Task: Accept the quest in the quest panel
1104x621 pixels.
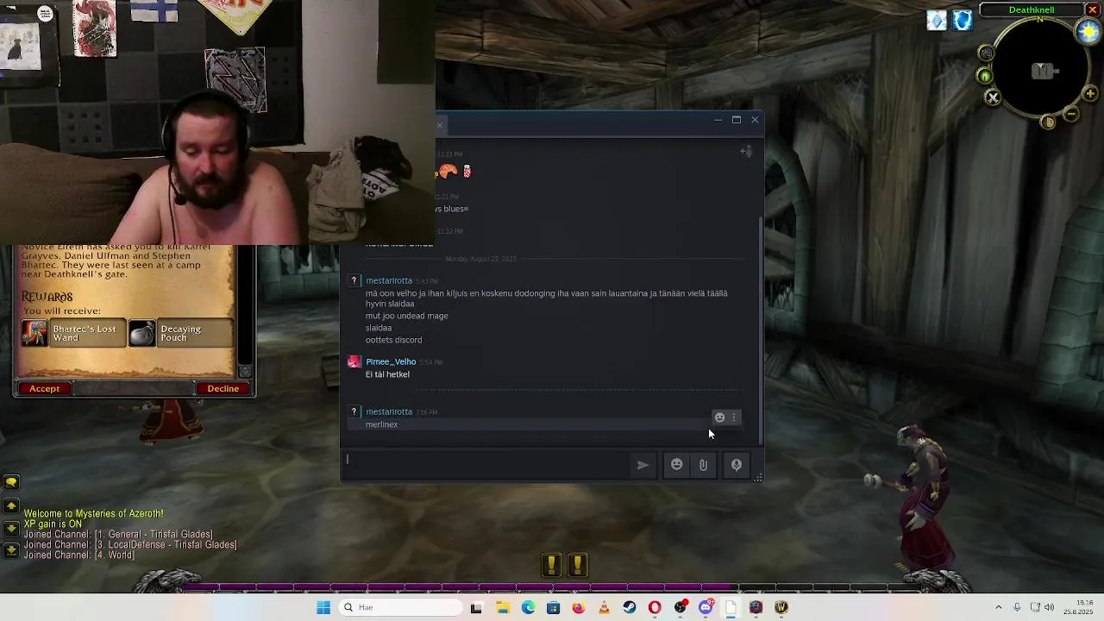Action: [x=45, y=389]
